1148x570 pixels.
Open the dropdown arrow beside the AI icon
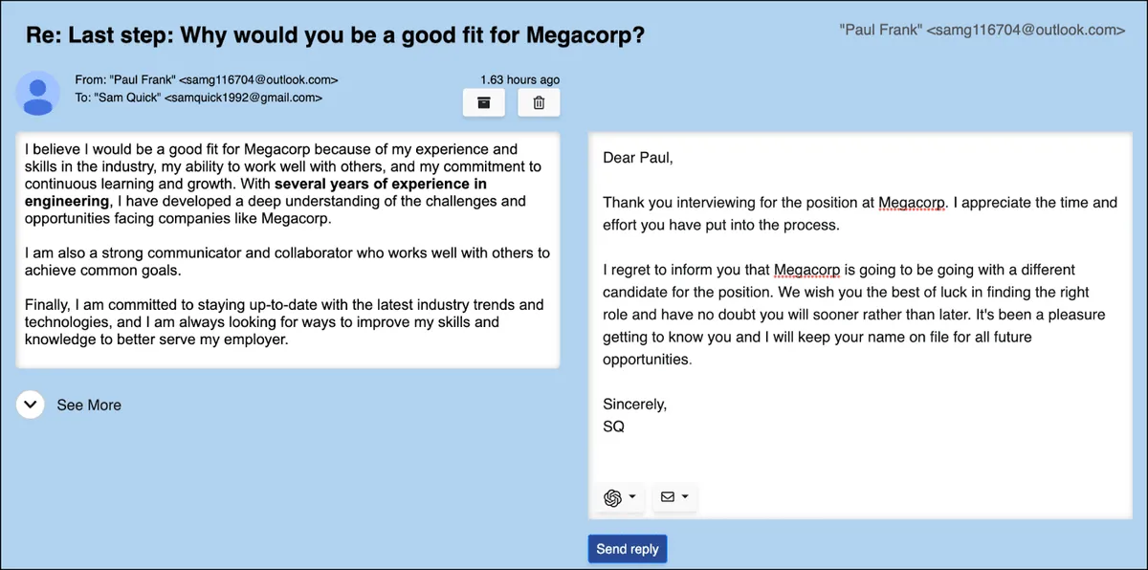[632, 497]
